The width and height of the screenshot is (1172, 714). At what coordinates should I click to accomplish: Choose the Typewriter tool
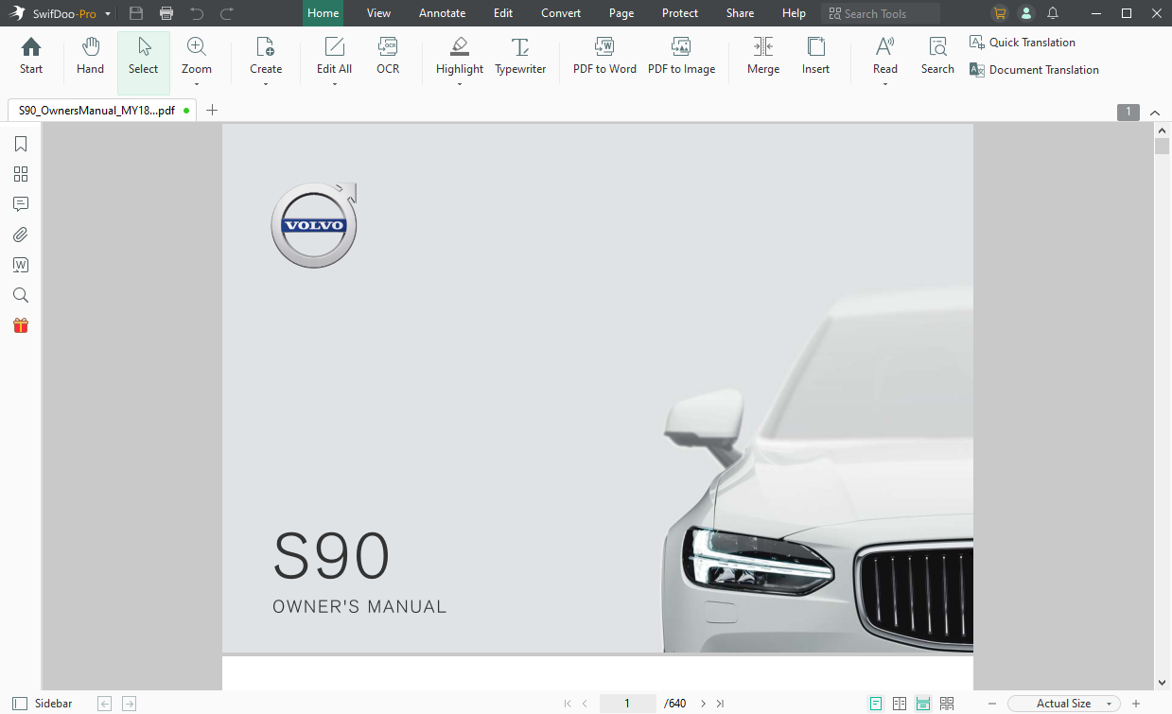pos(520,57)
